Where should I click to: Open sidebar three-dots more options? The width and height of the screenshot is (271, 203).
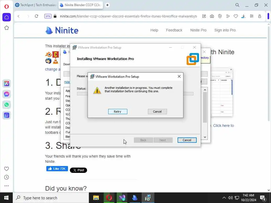[x=6, y=186]
